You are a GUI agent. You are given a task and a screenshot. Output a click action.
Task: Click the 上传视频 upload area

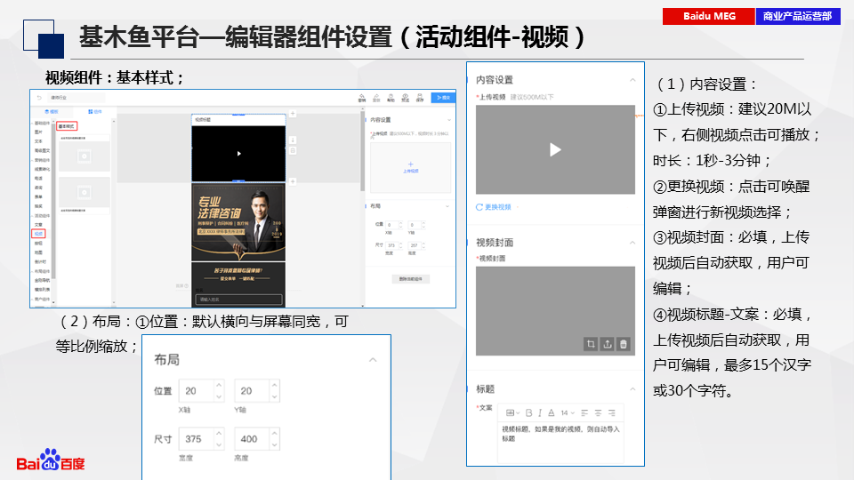(x=411, y=168)
